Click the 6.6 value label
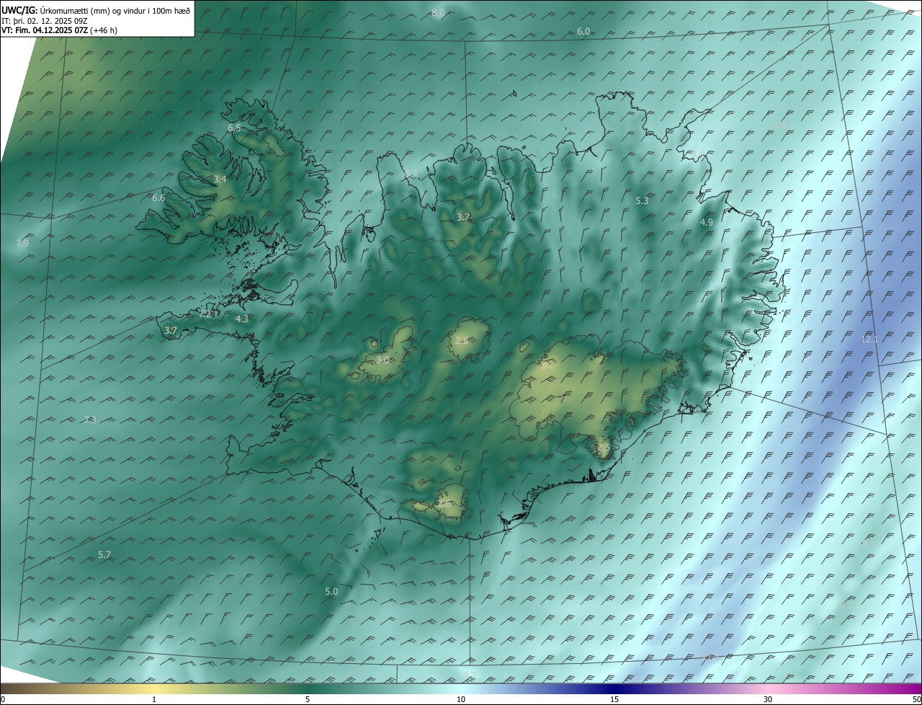The image size is (922, 705). click(x=158, y=198)
